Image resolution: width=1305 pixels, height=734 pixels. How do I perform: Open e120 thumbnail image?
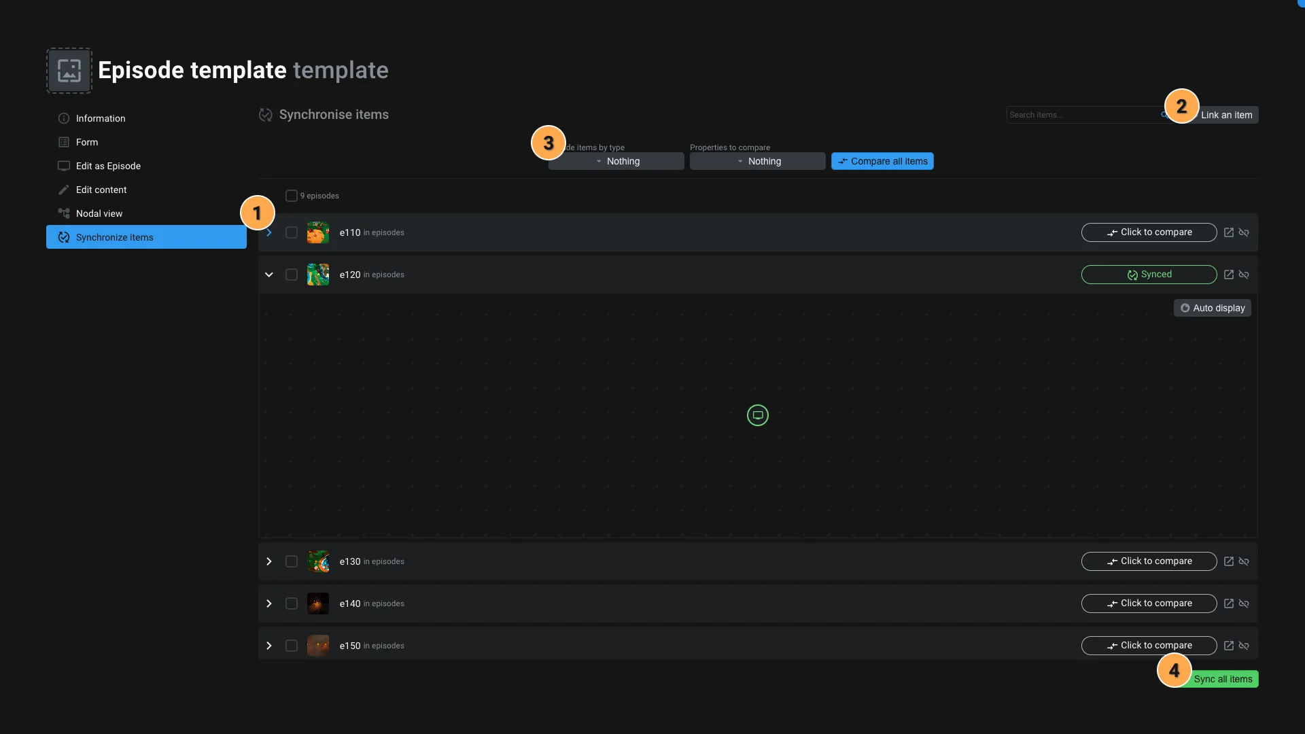[318, 275]
